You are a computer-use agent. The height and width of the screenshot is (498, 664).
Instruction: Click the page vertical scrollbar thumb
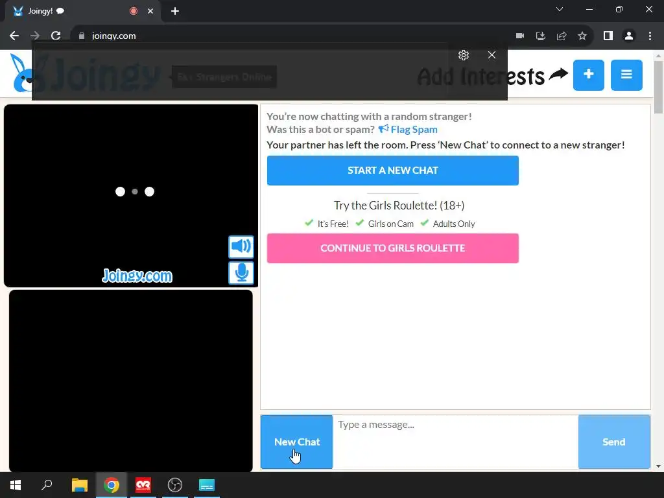pos(659,88)
